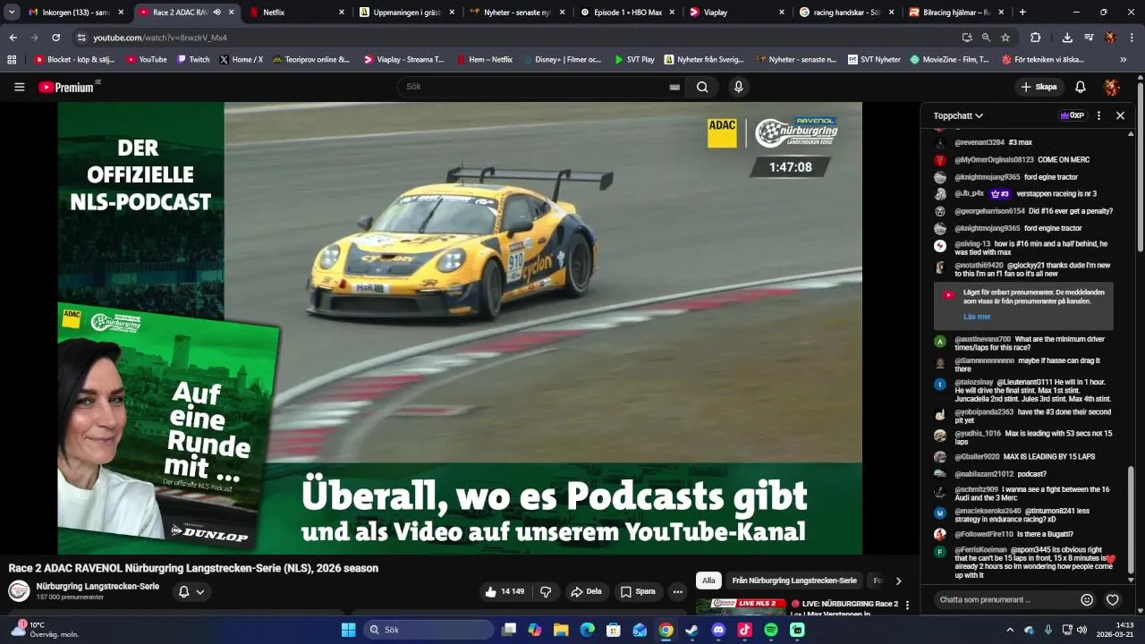Click the Skapa create button
This screenshot has width=1145, height=644.
coord(1039,87)
